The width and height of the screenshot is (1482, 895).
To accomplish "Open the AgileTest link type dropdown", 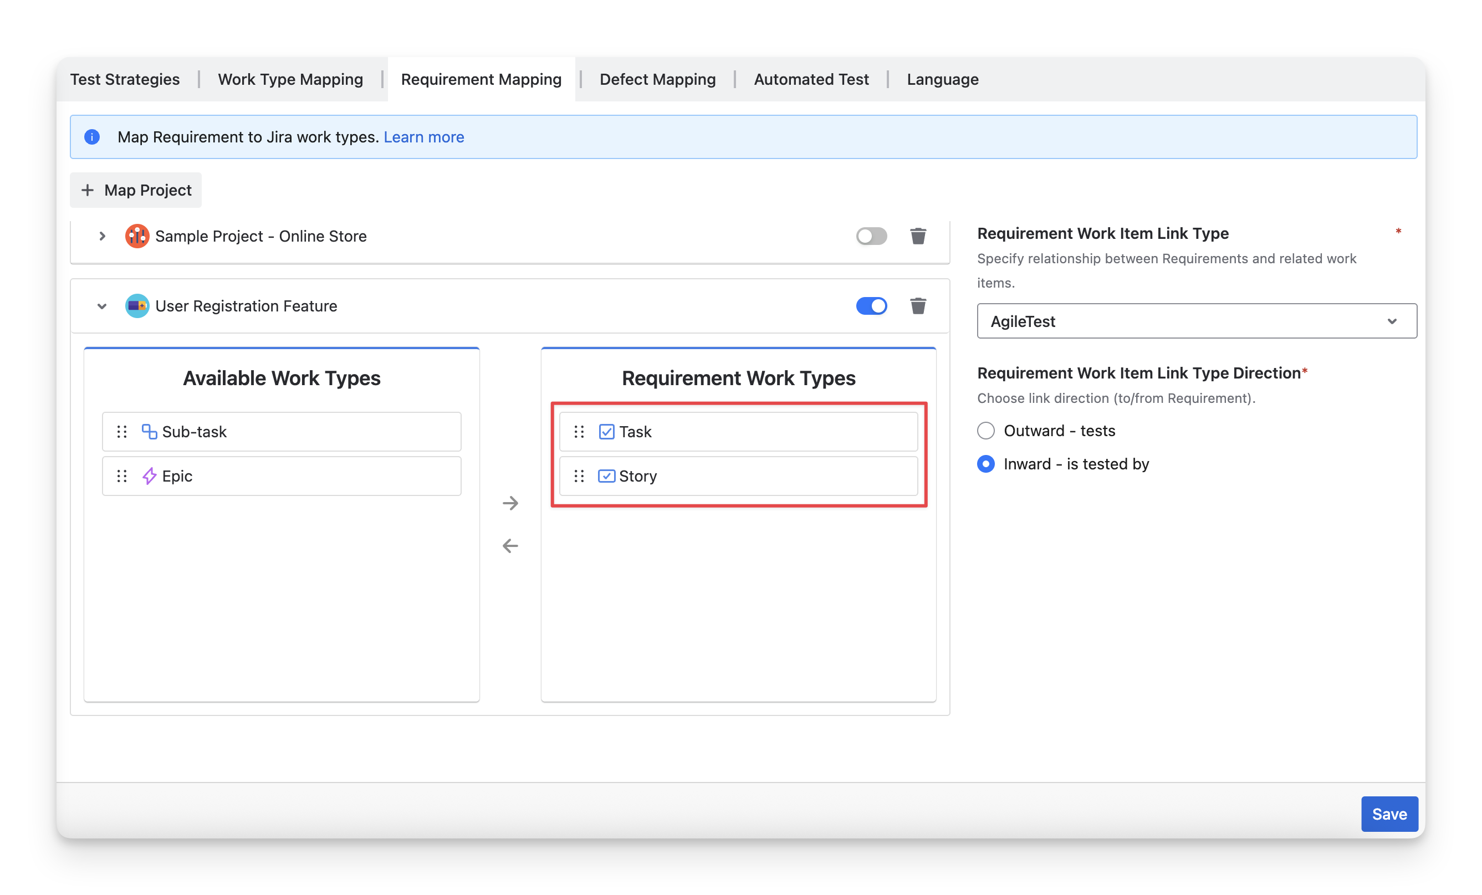I will [1197, 321].
